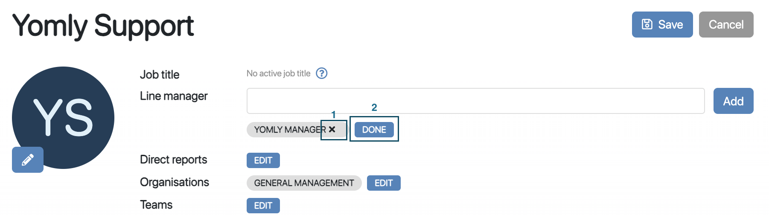769x215 pixels.
Task: Click the Direct reports label
Action: pos(173,160)
